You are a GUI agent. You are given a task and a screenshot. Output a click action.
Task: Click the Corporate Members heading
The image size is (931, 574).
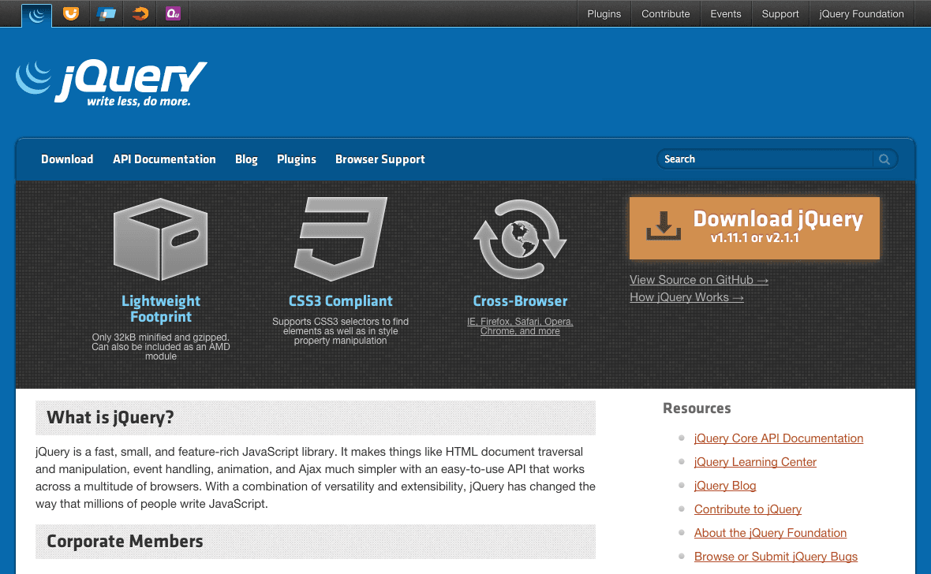[x=125, y=542]
